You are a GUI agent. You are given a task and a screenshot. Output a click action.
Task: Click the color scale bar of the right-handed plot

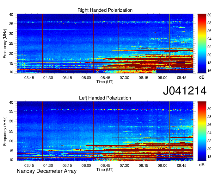[202, 43]
